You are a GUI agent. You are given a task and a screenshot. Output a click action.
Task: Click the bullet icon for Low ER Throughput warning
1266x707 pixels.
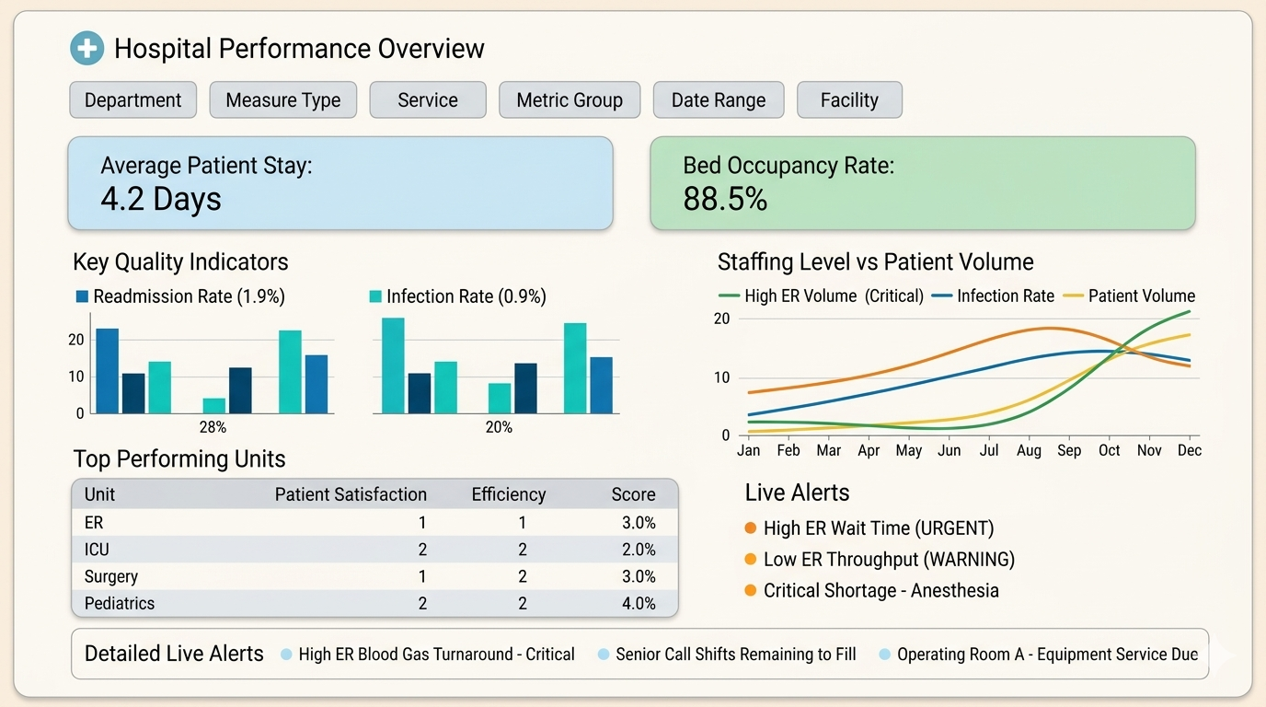[x=750, y=560]
